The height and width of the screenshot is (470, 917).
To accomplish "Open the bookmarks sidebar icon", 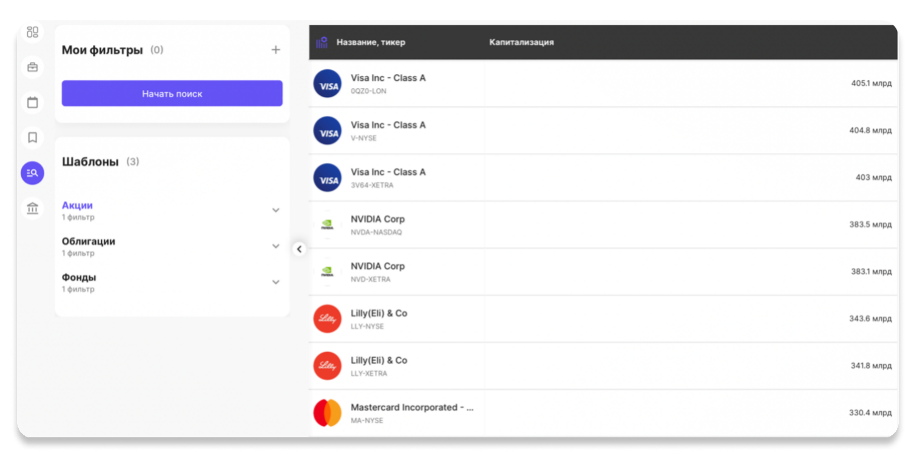I will 32,138.
